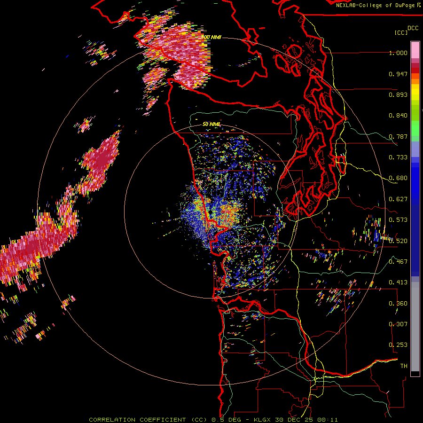Click the 0.787 scale value

pyautogui.click(x=398, y=136)
